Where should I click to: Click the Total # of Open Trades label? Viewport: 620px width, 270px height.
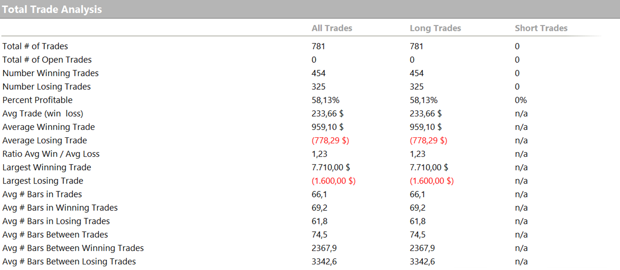47,60
